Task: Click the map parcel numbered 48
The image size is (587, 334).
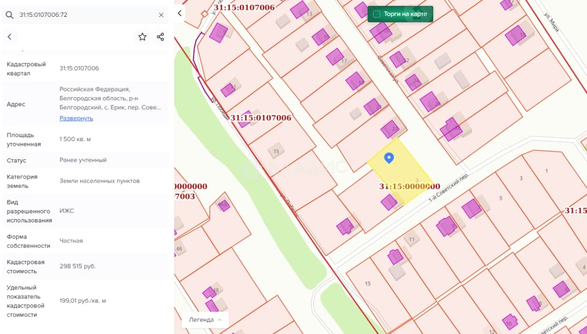Action: 216,290
